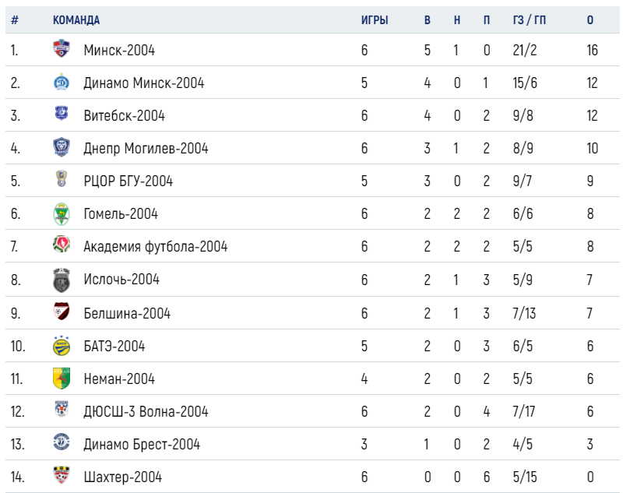Image resolution: width=626 pixels, height=493 pixels.
Task: Click the РЦОР БГУ-2004 badge icon
Action: pyautogui.click(x=62, y=178)
